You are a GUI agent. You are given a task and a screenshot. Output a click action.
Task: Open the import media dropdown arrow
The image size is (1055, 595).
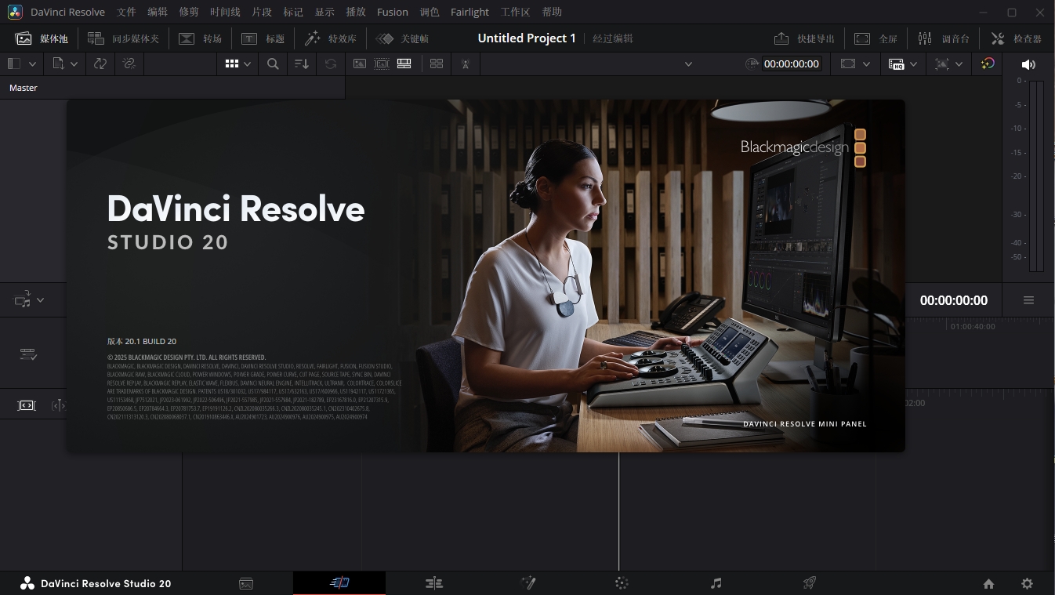click(x=74, y=64)
